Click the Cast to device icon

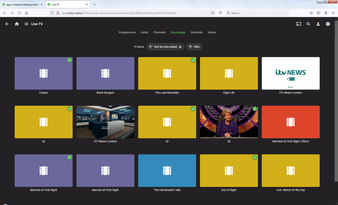point(299,24)
